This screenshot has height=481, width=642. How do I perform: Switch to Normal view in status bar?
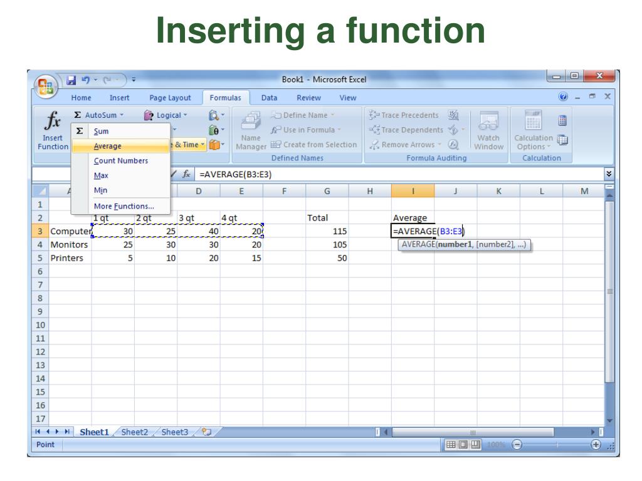click(451, 445)
